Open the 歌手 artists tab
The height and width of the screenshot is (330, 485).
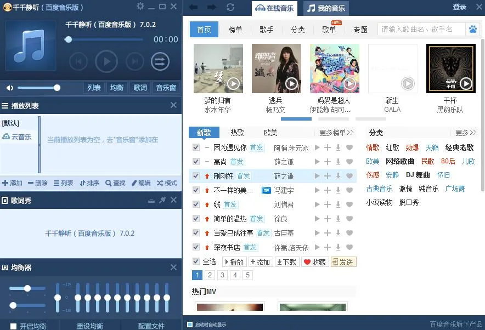coord(267,30)
